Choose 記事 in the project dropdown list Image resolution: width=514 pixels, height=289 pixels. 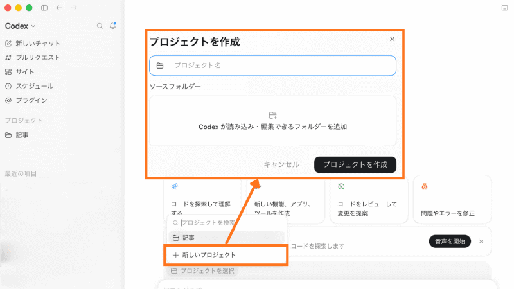pyautogui.click(x=226, y=238)
